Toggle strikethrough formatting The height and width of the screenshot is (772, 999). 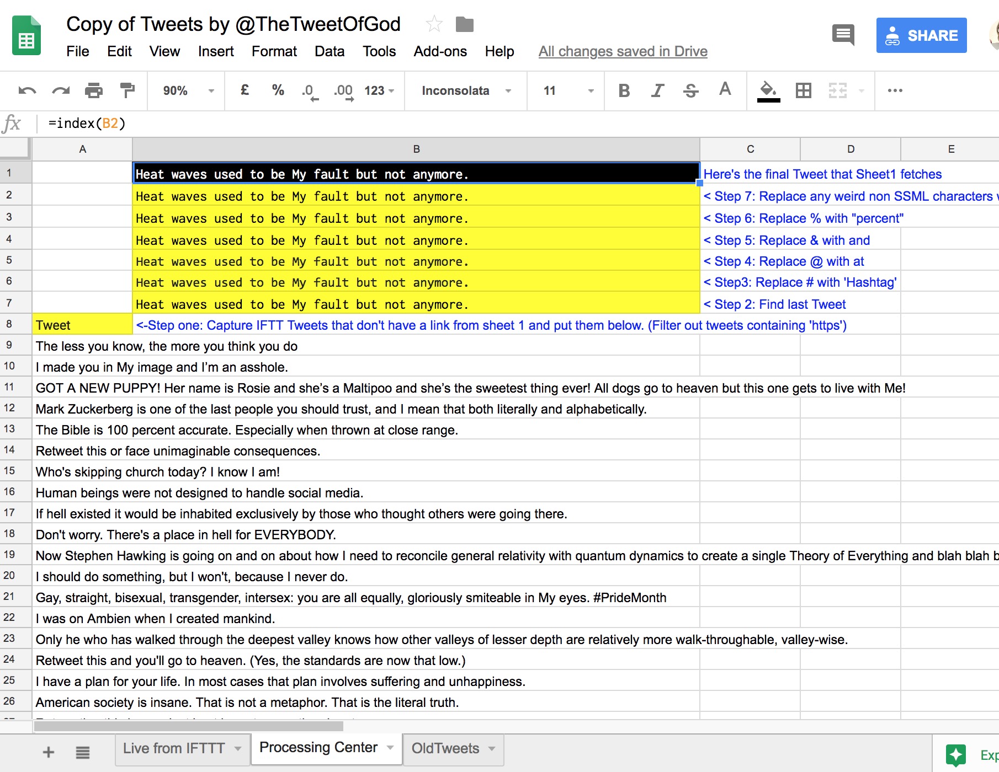coord(690,90)
